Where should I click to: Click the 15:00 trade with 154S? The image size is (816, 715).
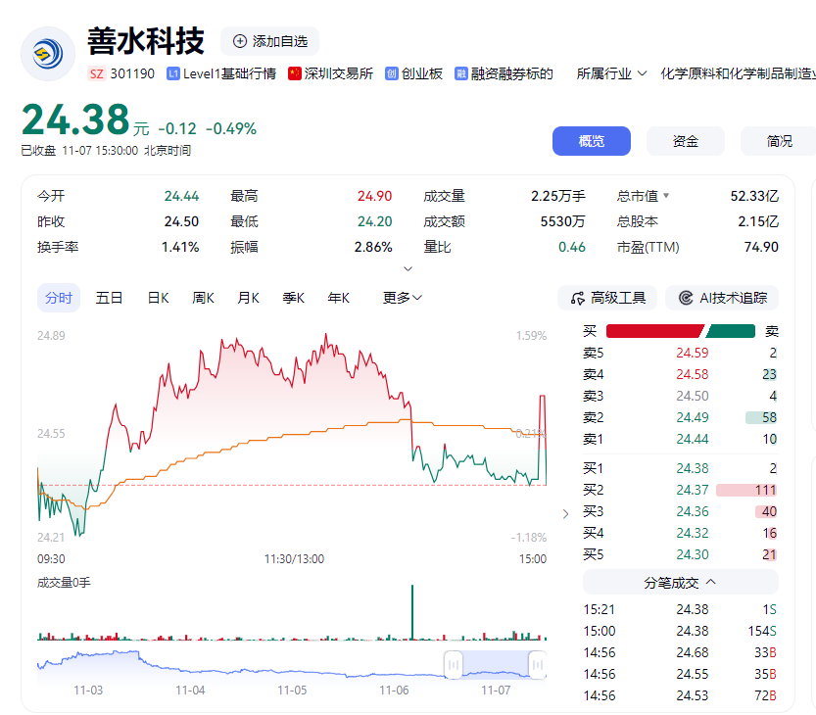tap(680, 631)
